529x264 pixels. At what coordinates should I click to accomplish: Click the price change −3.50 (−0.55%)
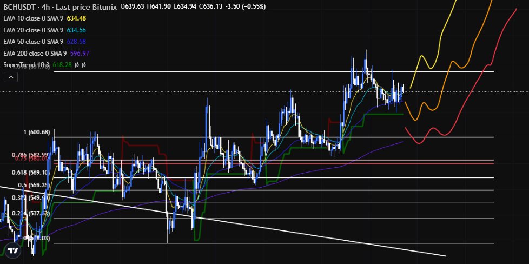[245, 6]
